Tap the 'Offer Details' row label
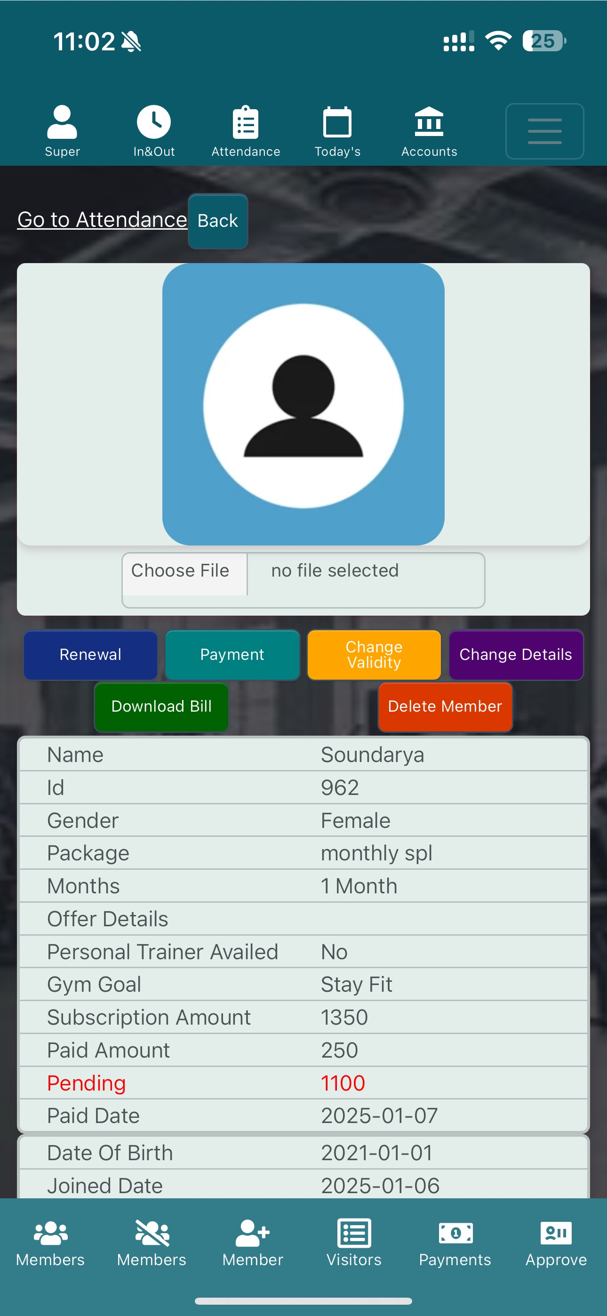This screenshot has width=607, height=1316. click(108, 919)
